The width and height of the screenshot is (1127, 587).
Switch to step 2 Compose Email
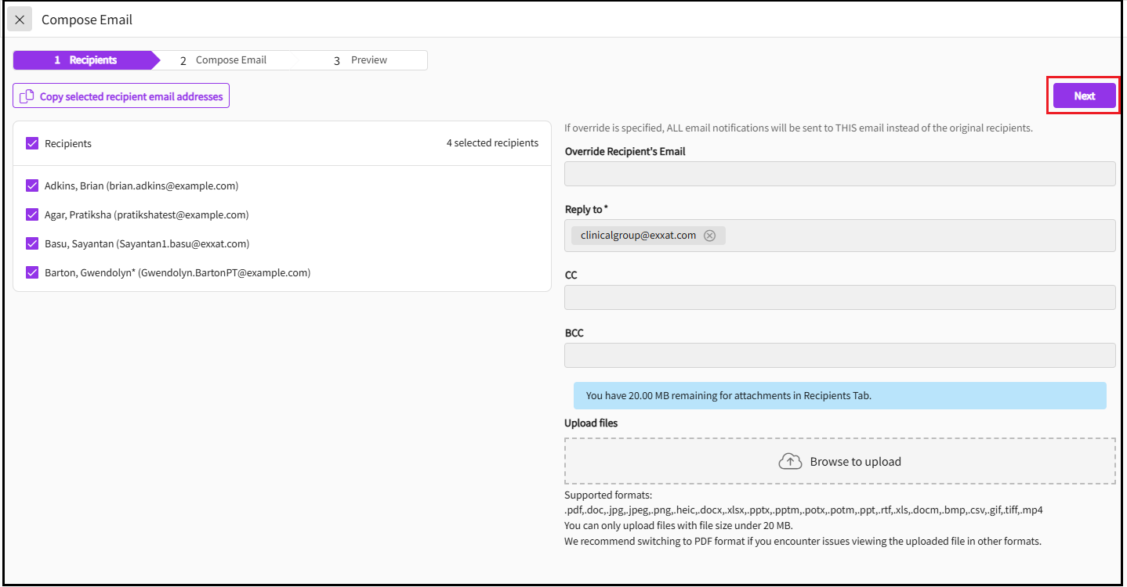point(223,60)
